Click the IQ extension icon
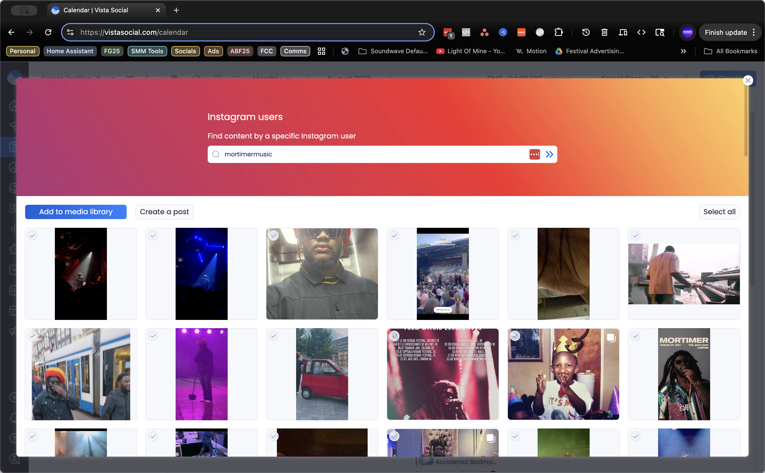The image size is (765, 473). [502, 32]
